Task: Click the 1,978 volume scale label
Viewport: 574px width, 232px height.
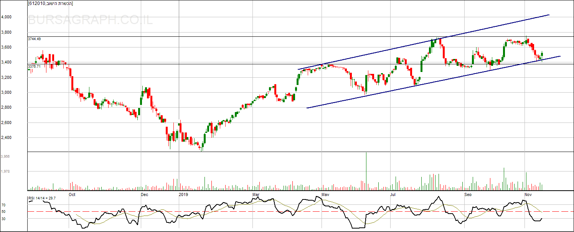Action: [5, 172]
